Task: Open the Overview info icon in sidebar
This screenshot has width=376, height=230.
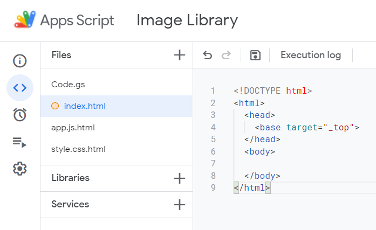Action: tap(20, 60)
